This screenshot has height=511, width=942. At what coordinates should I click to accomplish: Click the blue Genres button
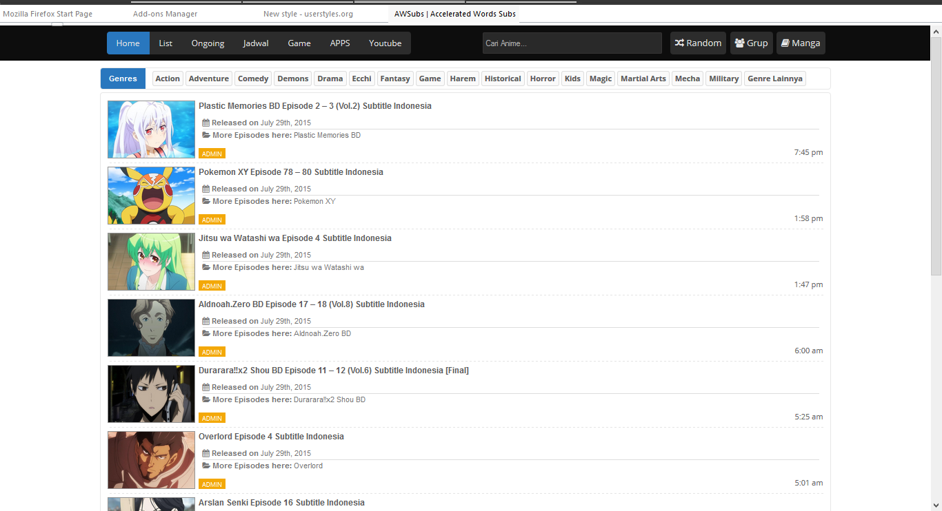click(x=123, y=79)
